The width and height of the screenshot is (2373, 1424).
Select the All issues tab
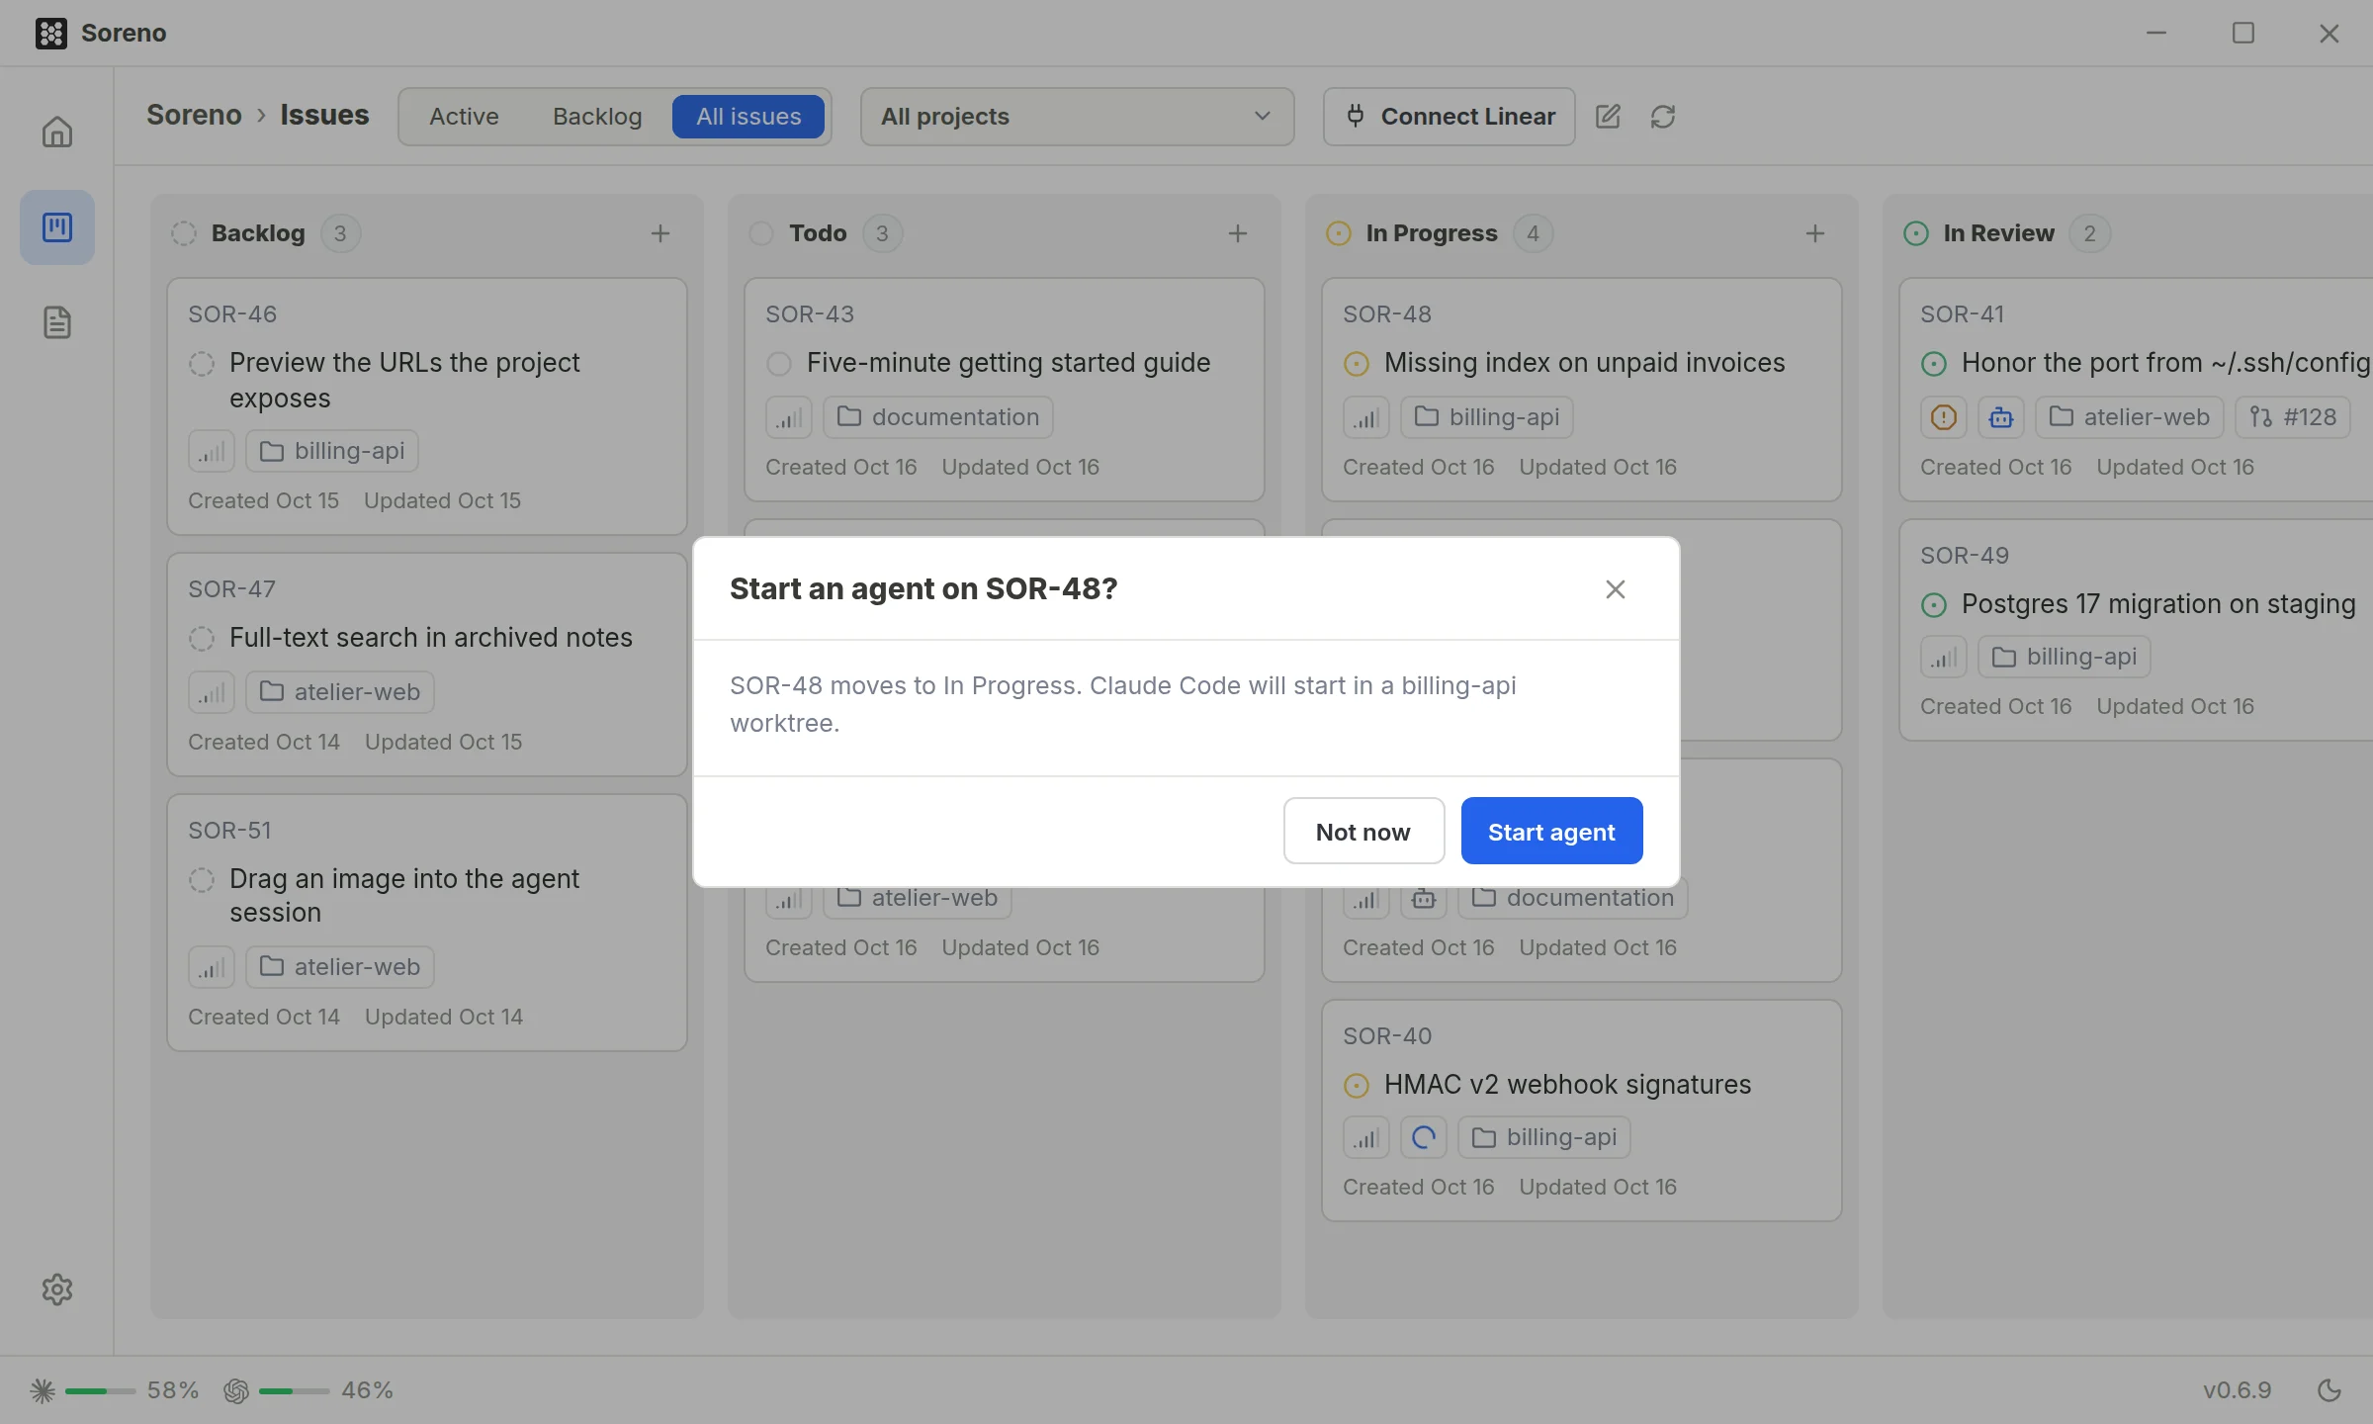[748, 117]
